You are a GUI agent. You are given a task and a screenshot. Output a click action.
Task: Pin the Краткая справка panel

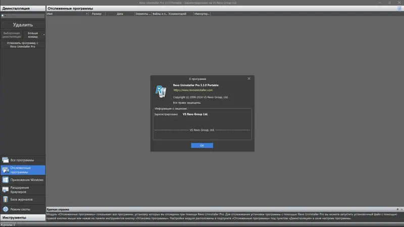(x=397, y=209)
